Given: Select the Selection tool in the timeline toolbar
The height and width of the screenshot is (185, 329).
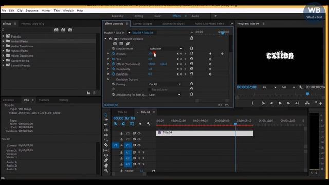Looking at the screenshot, I should coord(106,115).
